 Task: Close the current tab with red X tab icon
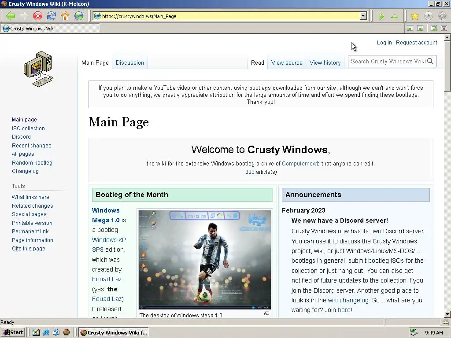444,28
